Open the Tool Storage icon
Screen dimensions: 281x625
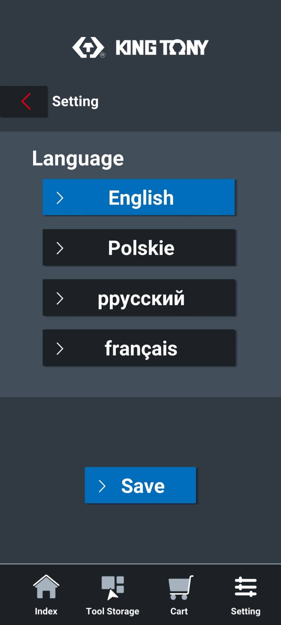[x=113, y=587]
